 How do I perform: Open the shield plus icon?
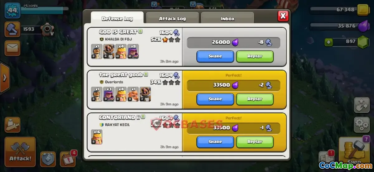(x=48, y=159)
